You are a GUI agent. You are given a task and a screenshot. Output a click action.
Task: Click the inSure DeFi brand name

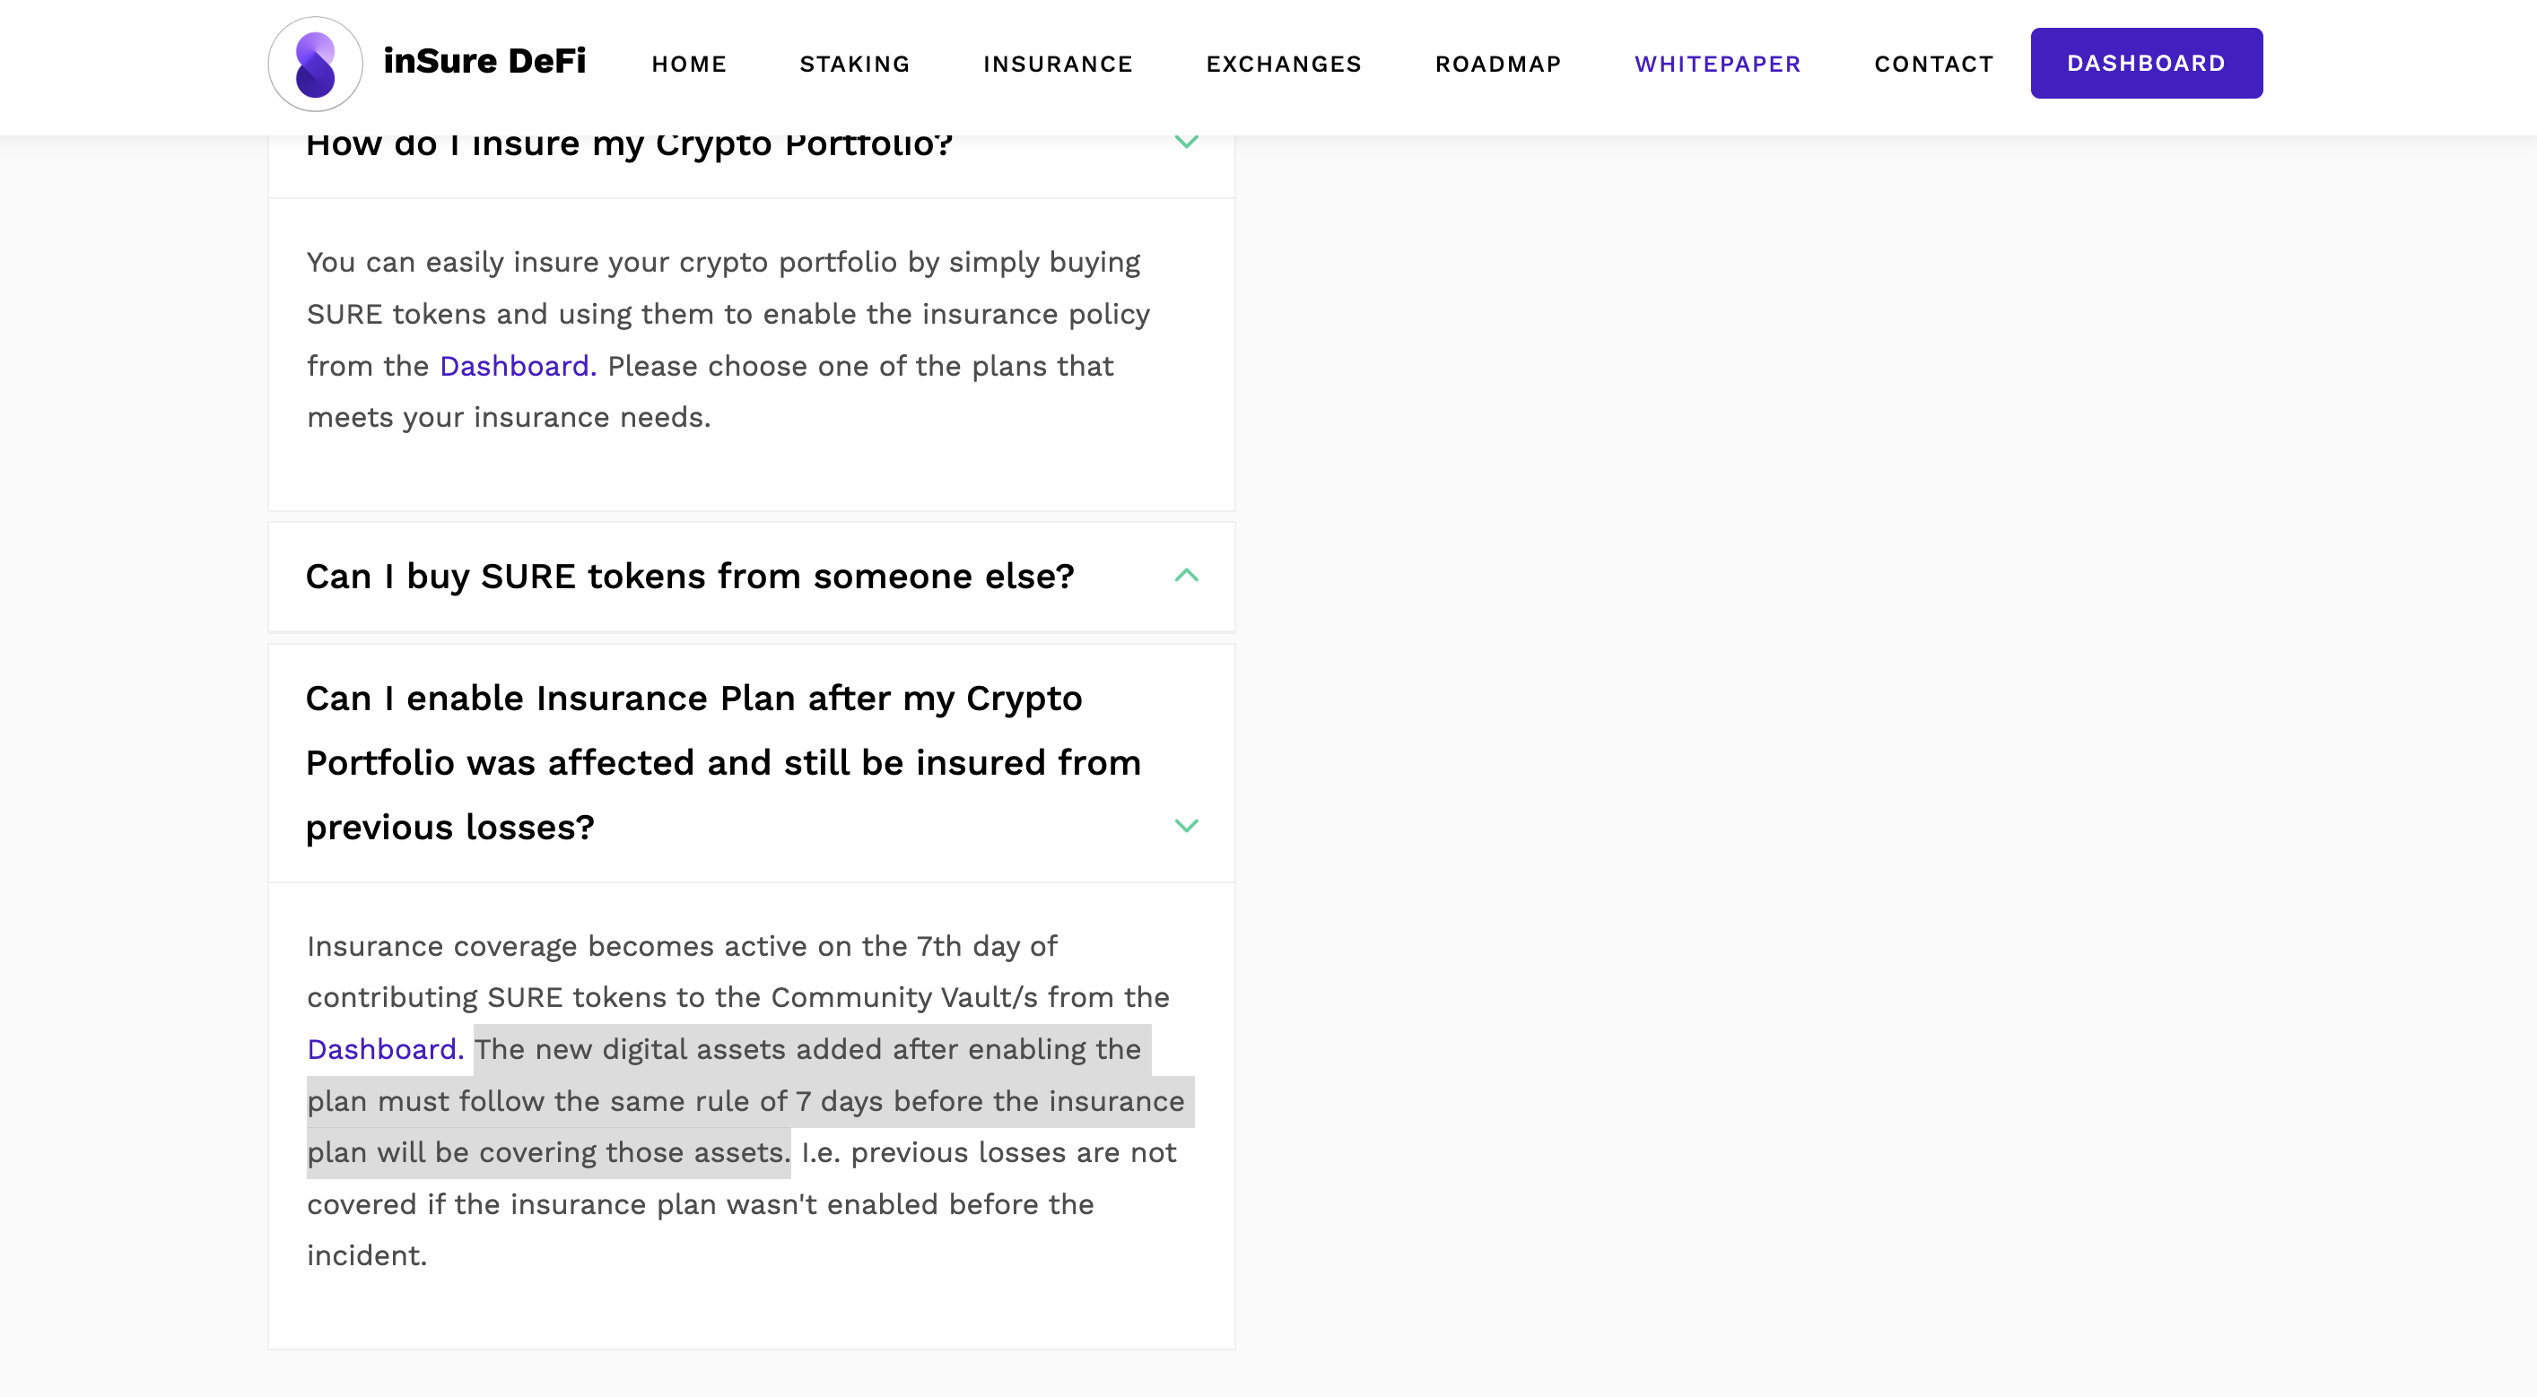(484, 61)
